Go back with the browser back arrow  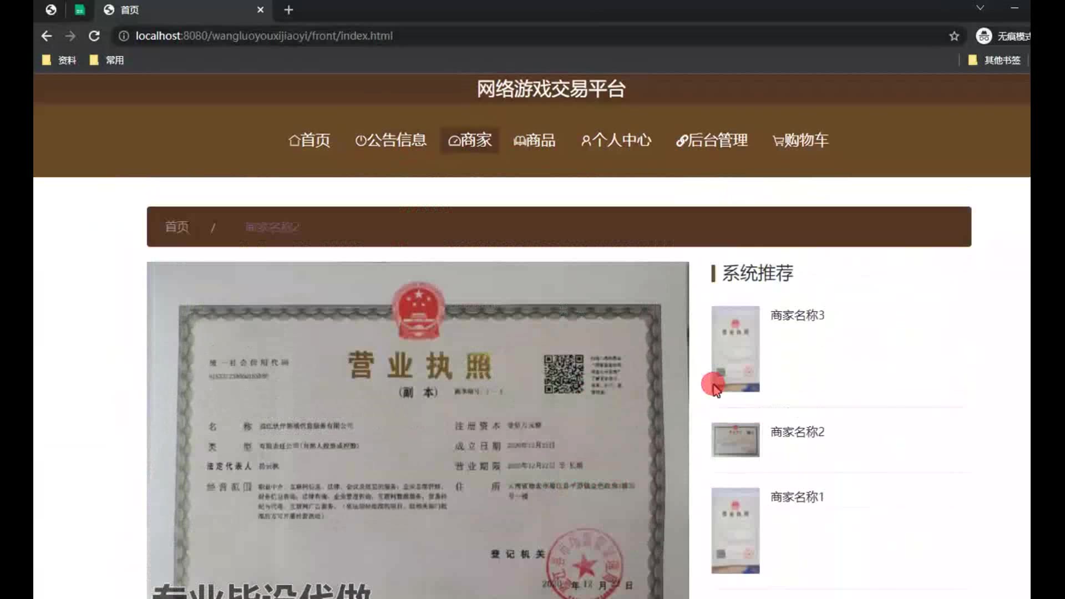47,36
